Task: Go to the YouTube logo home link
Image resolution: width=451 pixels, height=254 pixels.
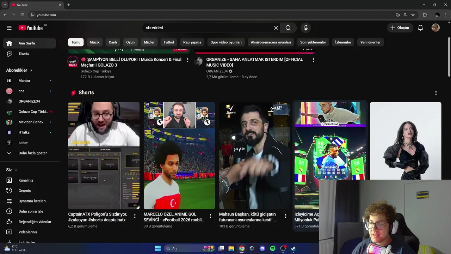Action: [31, 28]
